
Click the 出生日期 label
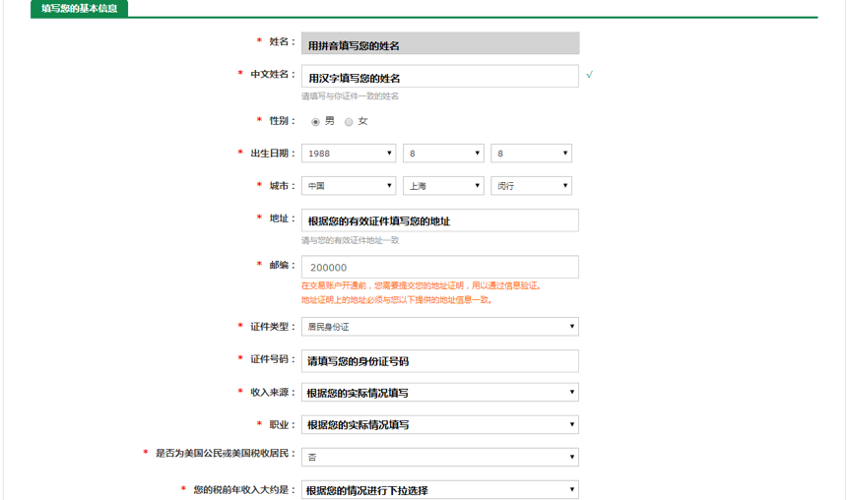pyautogui.click(x=273, y=154)
